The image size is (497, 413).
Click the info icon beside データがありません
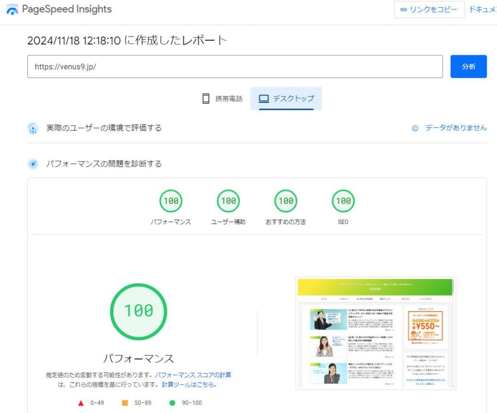tap(414, 128)
